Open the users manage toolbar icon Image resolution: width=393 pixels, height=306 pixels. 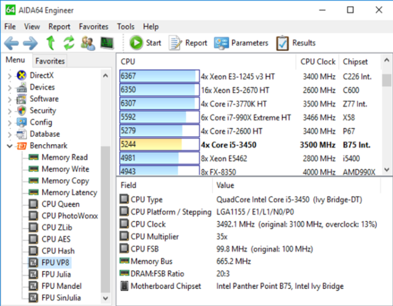coord(88,43)
